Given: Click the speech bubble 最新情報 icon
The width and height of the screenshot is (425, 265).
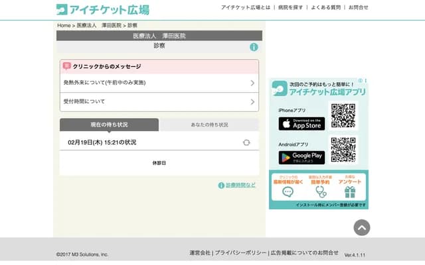Looking at the screenshot, I should (288, 191).
